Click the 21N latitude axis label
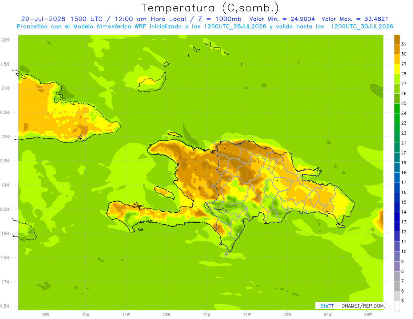Viewport: 413px width, 319px height. (x=5, y=88)
